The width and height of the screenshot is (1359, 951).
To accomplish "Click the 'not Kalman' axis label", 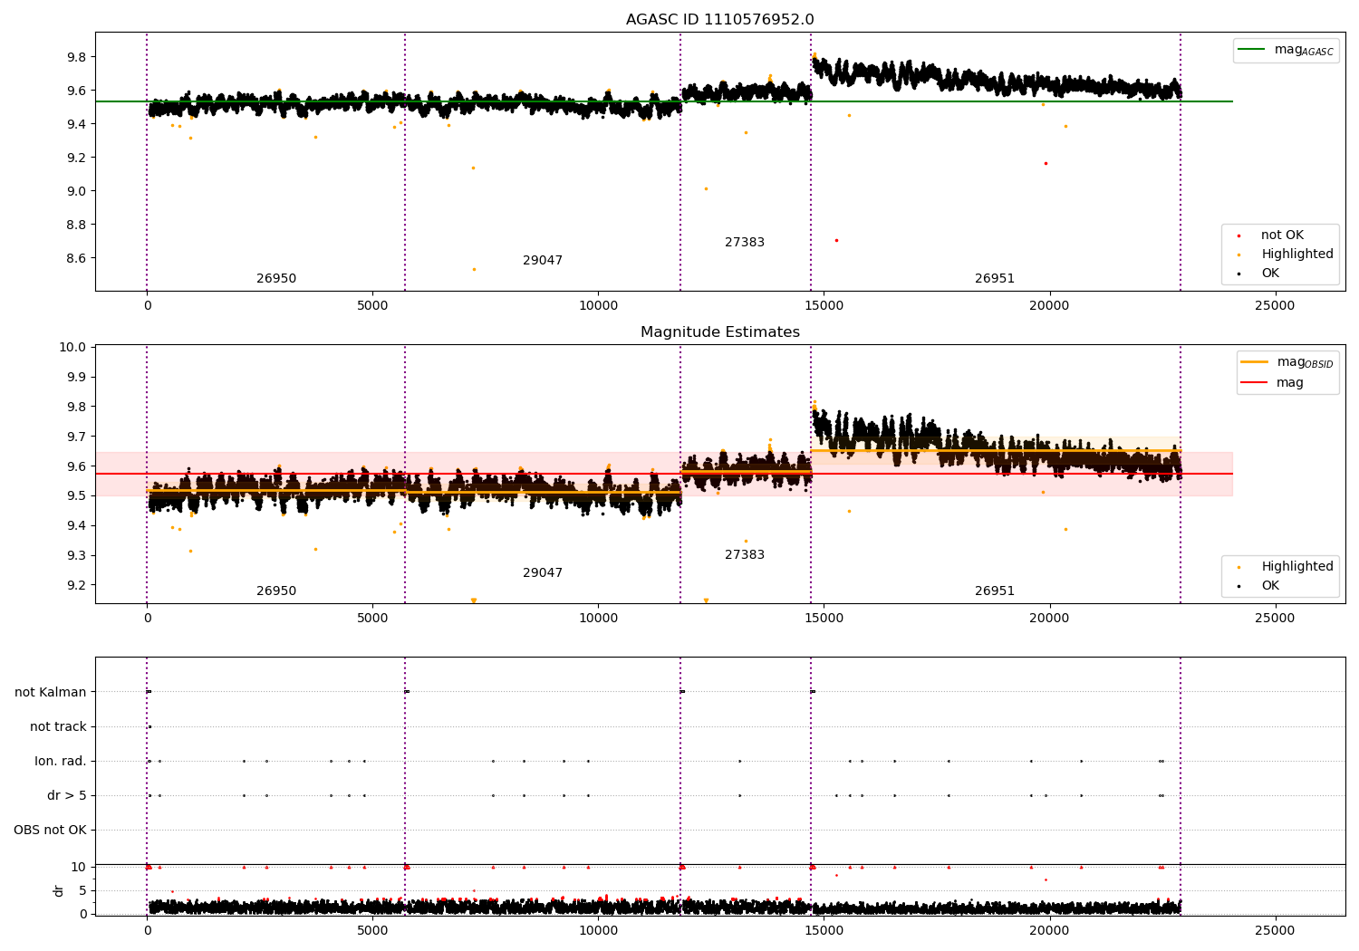I will [51, 693].
